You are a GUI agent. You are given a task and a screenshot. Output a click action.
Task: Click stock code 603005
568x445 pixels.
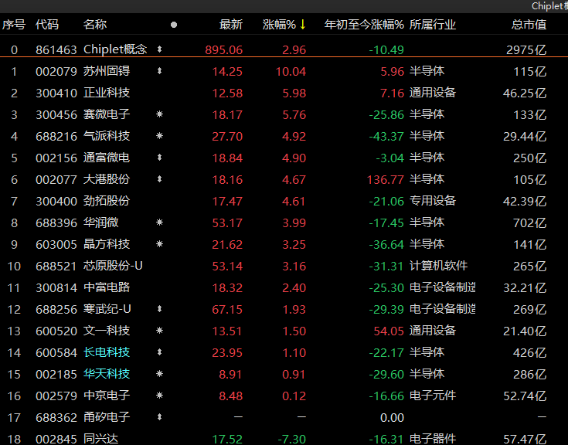pyautogui.click(x=56, y=244)
